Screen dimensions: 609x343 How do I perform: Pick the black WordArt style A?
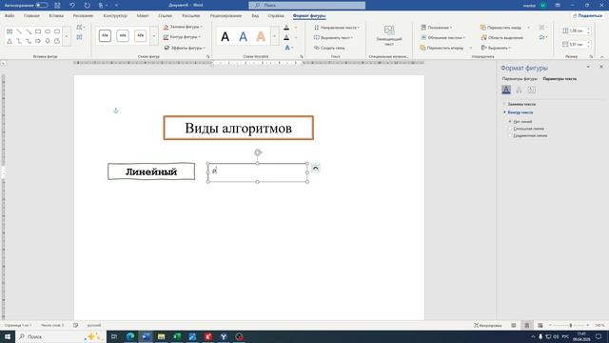click(x=225, y=36)
